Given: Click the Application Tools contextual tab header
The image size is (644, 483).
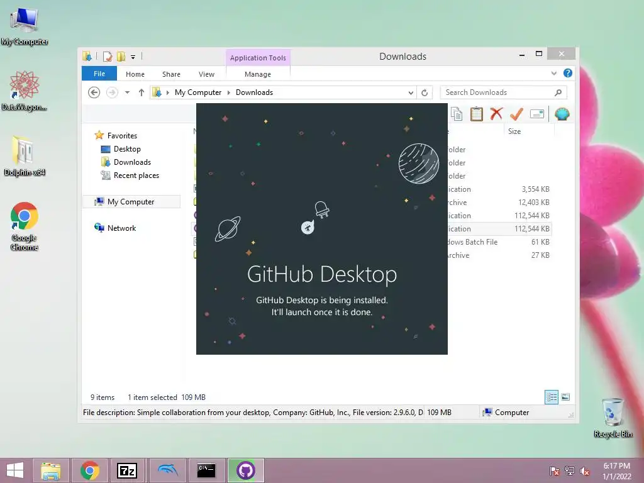Looking at the screenshot, I should pyautogui.click(x=258, y=58).
